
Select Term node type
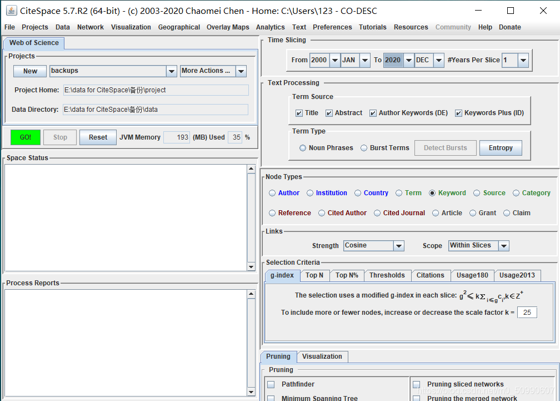click(x=399, y=193)
